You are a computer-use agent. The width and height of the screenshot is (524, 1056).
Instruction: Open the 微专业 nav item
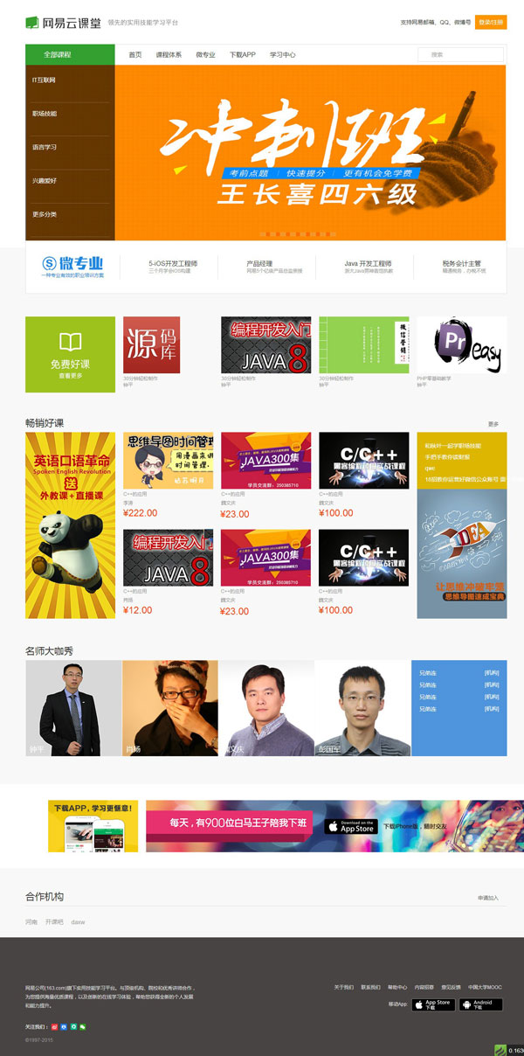[x=205, y=54]
